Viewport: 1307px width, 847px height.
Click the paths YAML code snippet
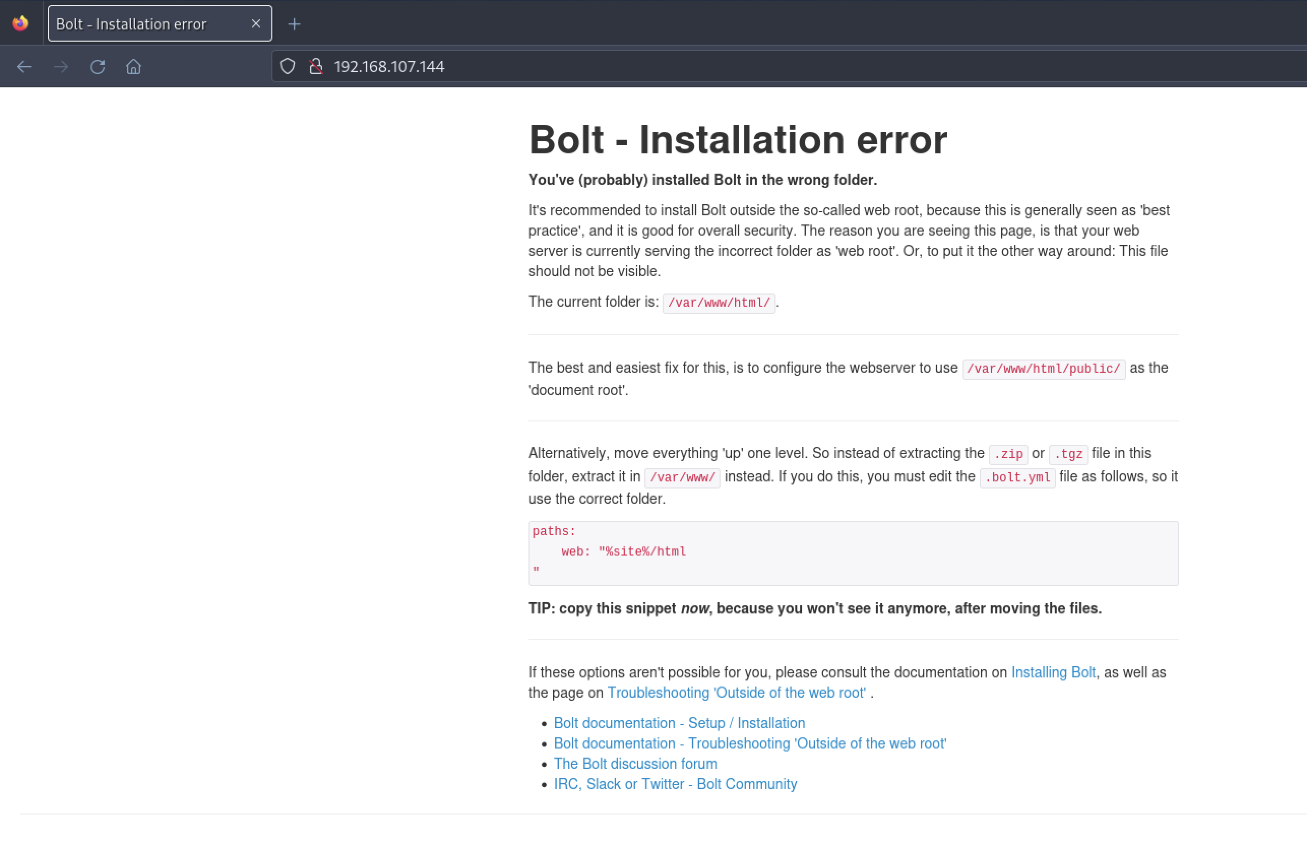853,553
